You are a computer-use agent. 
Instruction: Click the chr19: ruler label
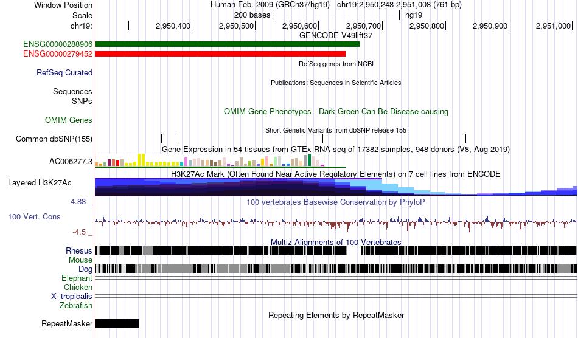[x=82, y=26]
